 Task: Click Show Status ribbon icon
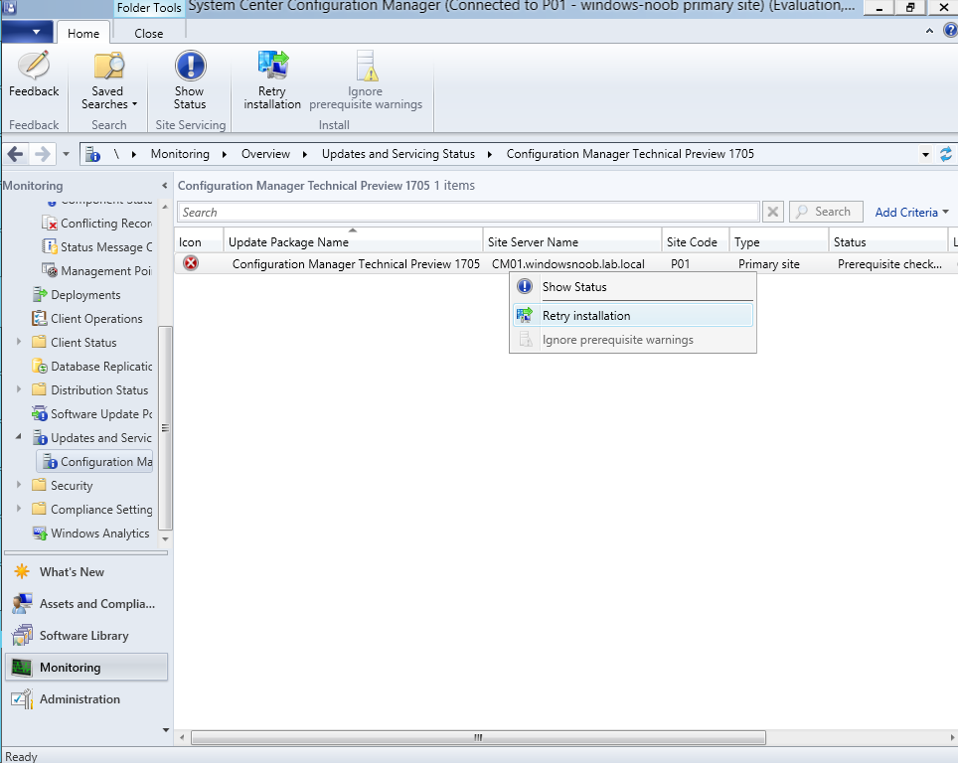(190, 80)
